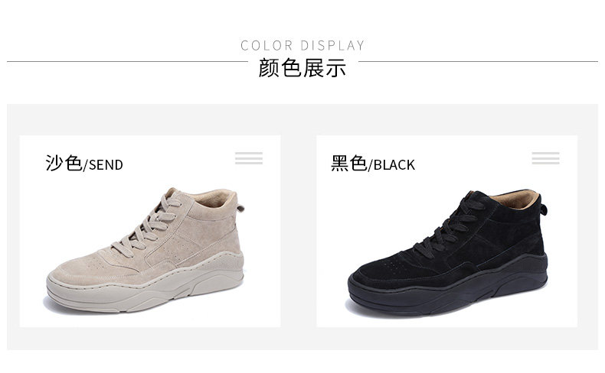
Task: Click the heel pull tab on black sneaker
Action: (544, 209)
